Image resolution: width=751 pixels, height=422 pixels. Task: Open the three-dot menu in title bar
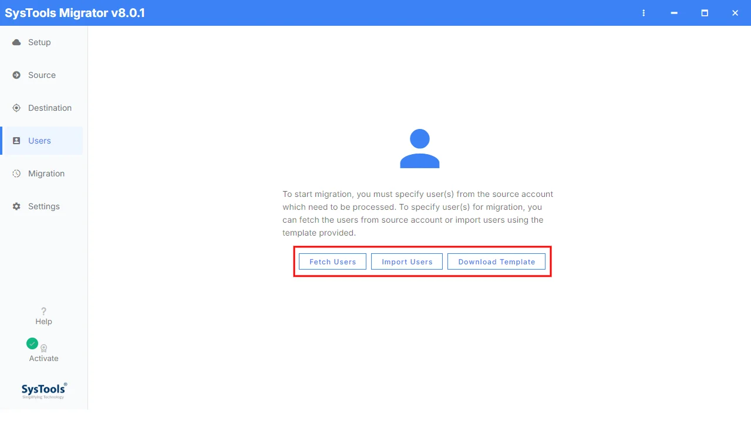click(644, 13)
